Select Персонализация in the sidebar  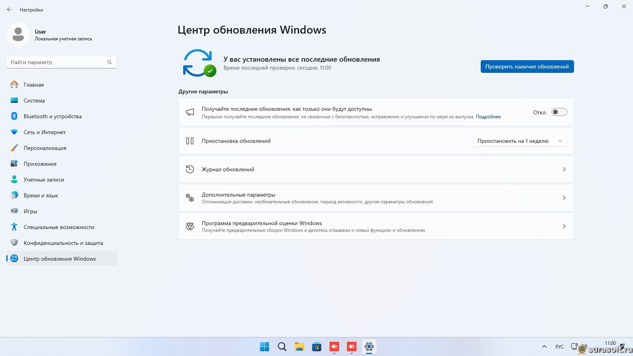point(62,148)
